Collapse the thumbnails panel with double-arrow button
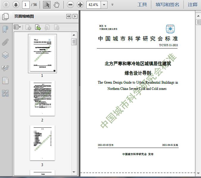201x178 pixels. click(69, 17)
